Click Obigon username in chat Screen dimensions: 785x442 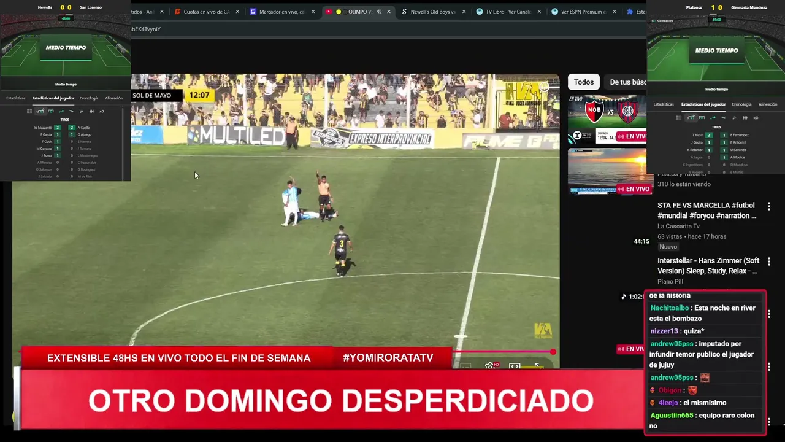click(x=670, y=390)
